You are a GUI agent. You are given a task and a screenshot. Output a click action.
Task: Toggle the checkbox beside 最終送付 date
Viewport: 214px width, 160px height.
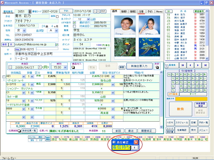[x=74, y=22]
